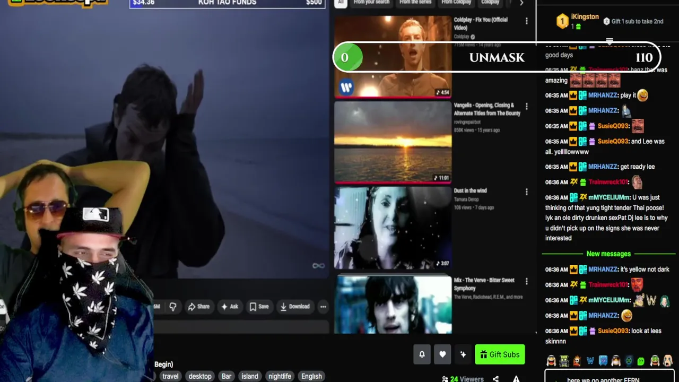Open the Vangelis sunset video thumbnail
The image size is (679, 382).
click(393, 142)
